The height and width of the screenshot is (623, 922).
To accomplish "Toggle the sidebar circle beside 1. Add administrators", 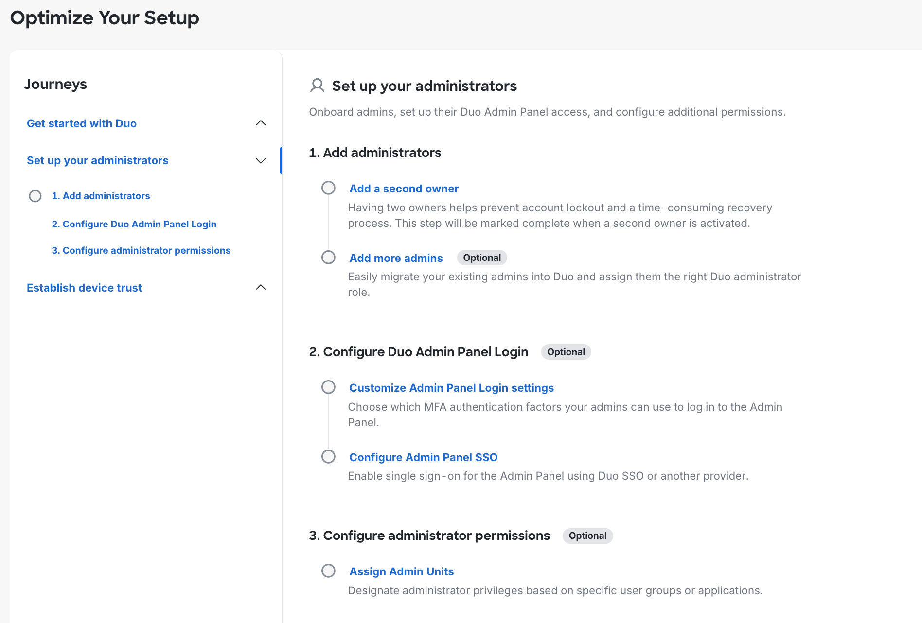I will click(35, 196).
